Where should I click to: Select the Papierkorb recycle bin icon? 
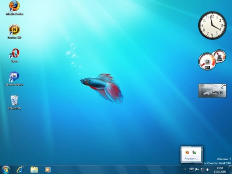[x=14, y=102]
